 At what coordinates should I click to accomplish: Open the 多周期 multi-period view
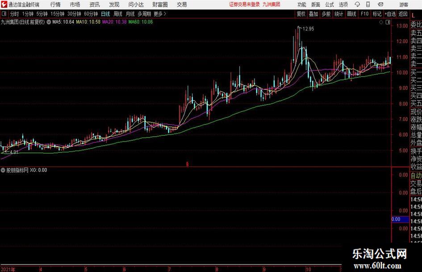(x=144, y=14)
